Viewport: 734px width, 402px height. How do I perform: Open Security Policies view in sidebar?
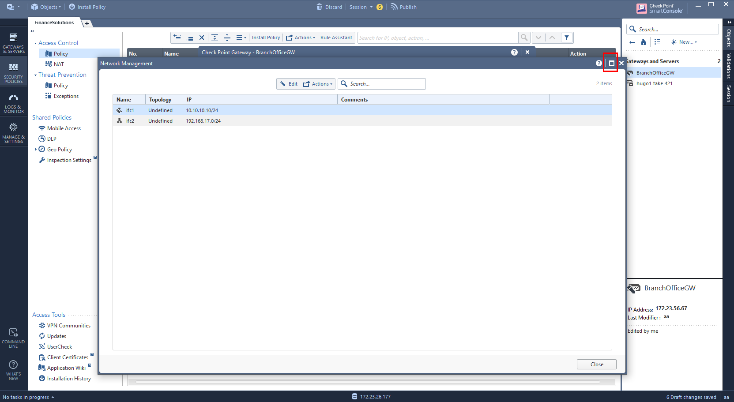(14, 73)
